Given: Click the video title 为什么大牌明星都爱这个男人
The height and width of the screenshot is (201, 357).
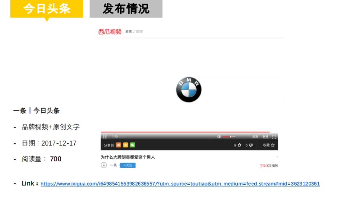Looking at the screenshot, I should tap(128, 156).
